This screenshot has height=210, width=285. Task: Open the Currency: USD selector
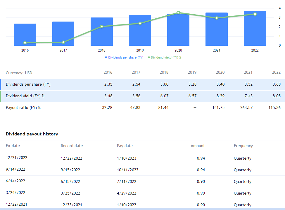[x=19, y=73]
